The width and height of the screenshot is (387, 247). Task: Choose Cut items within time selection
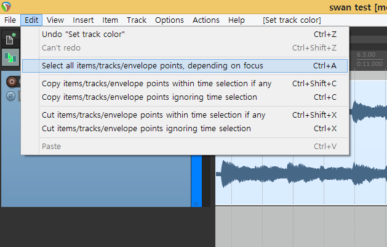tap(185, 115)
